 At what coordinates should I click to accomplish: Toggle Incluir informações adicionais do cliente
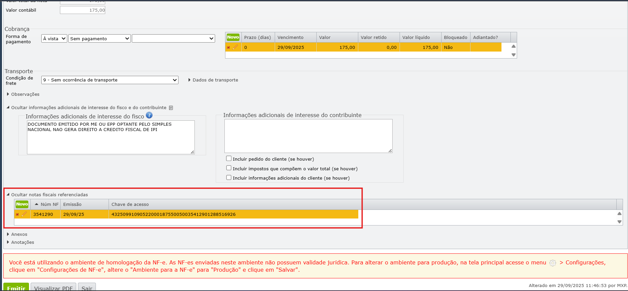pos(229,178)
